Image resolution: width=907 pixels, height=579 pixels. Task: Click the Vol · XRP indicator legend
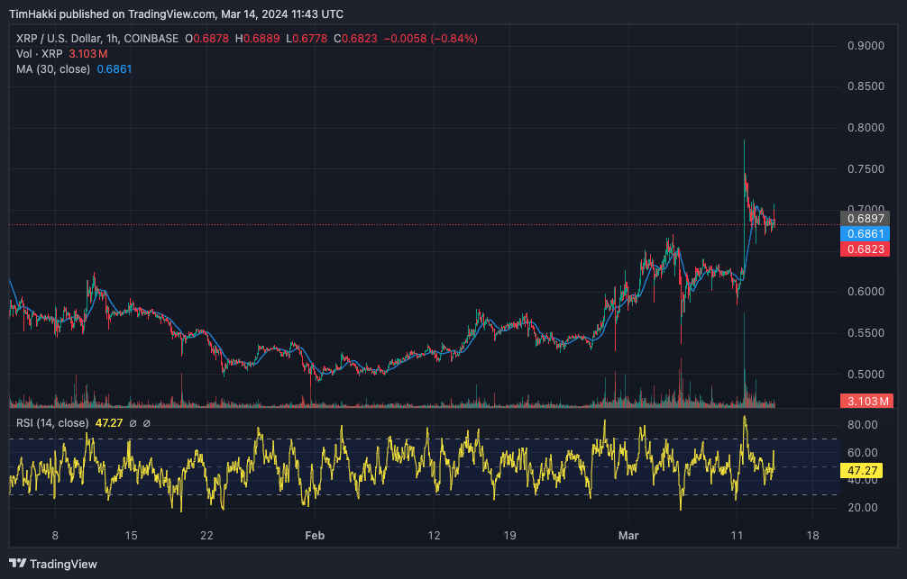40,54
